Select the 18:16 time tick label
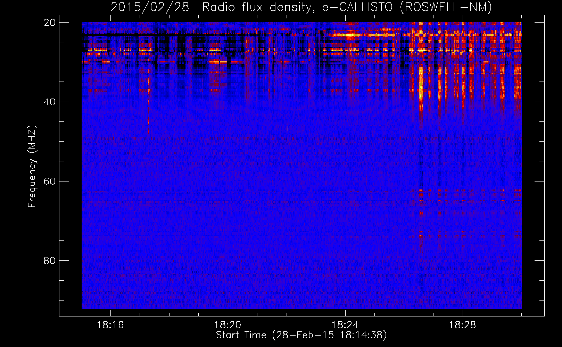The height and width of the screenshot is (347, 562). tap(110, 325)
